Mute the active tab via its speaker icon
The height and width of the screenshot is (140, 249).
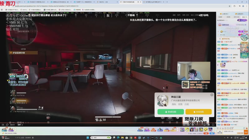coord(138,2)
